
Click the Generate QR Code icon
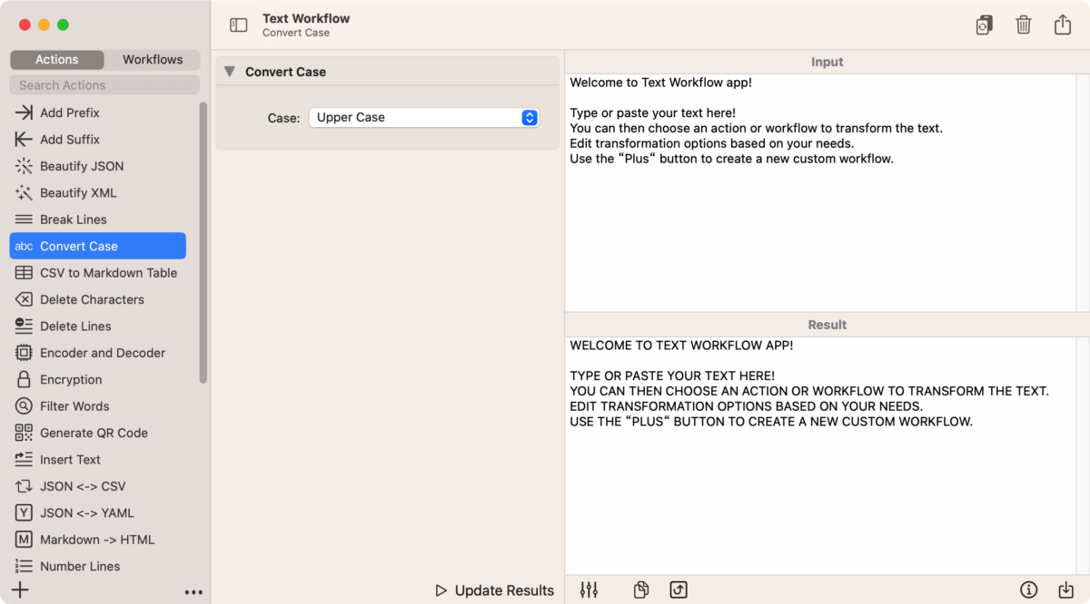click(24, 433)
